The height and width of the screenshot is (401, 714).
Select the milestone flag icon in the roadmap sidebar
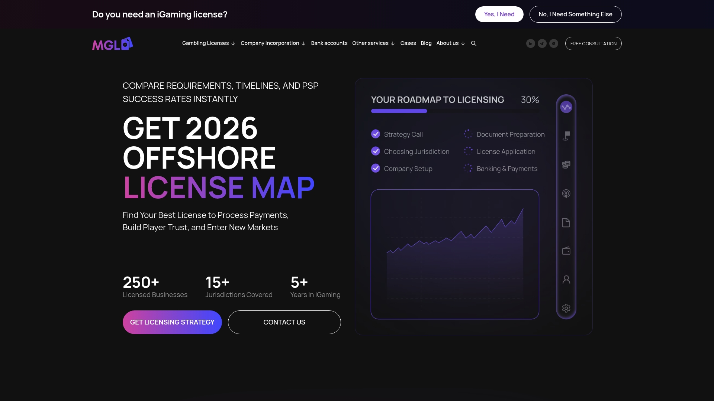[x=566, y=135]
